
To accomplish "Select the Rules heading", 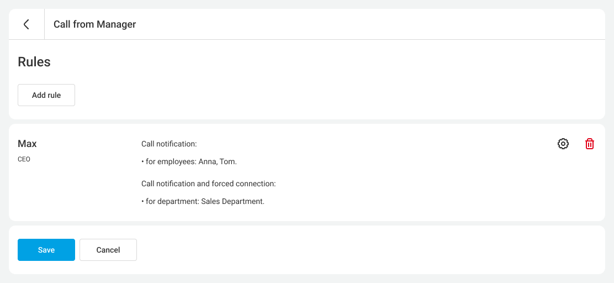I will (x=34, y=62).
